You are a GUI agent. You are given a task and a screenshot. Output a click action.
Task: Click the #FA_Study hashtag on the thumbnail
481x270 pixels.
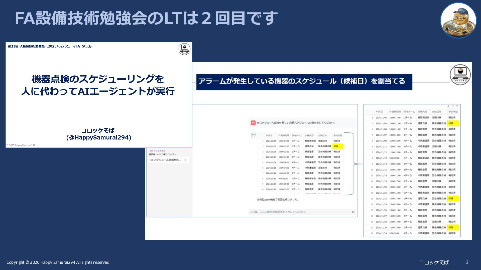pos(82,46)
